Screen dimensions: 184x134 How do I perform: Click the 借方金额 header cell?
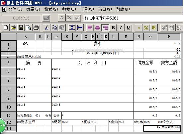pos(146,63)
